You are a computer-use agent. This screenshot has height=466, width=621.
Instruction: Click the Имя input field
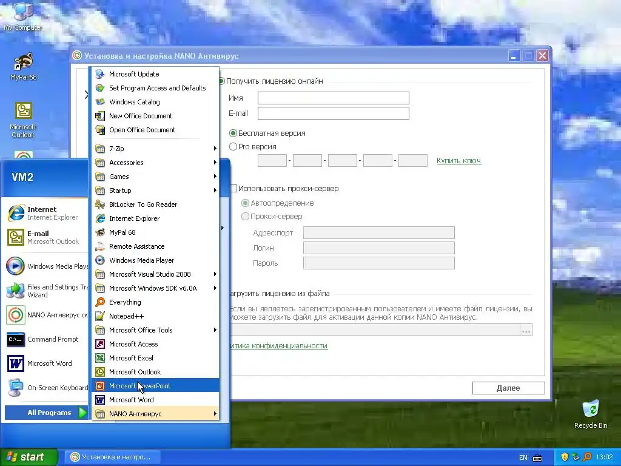[334, 98]
